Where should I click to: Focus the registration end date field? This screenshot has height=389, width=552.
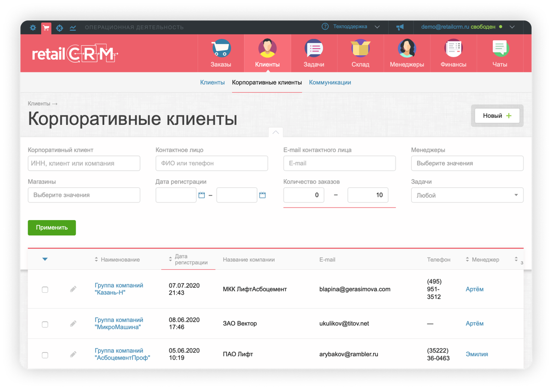237,195
